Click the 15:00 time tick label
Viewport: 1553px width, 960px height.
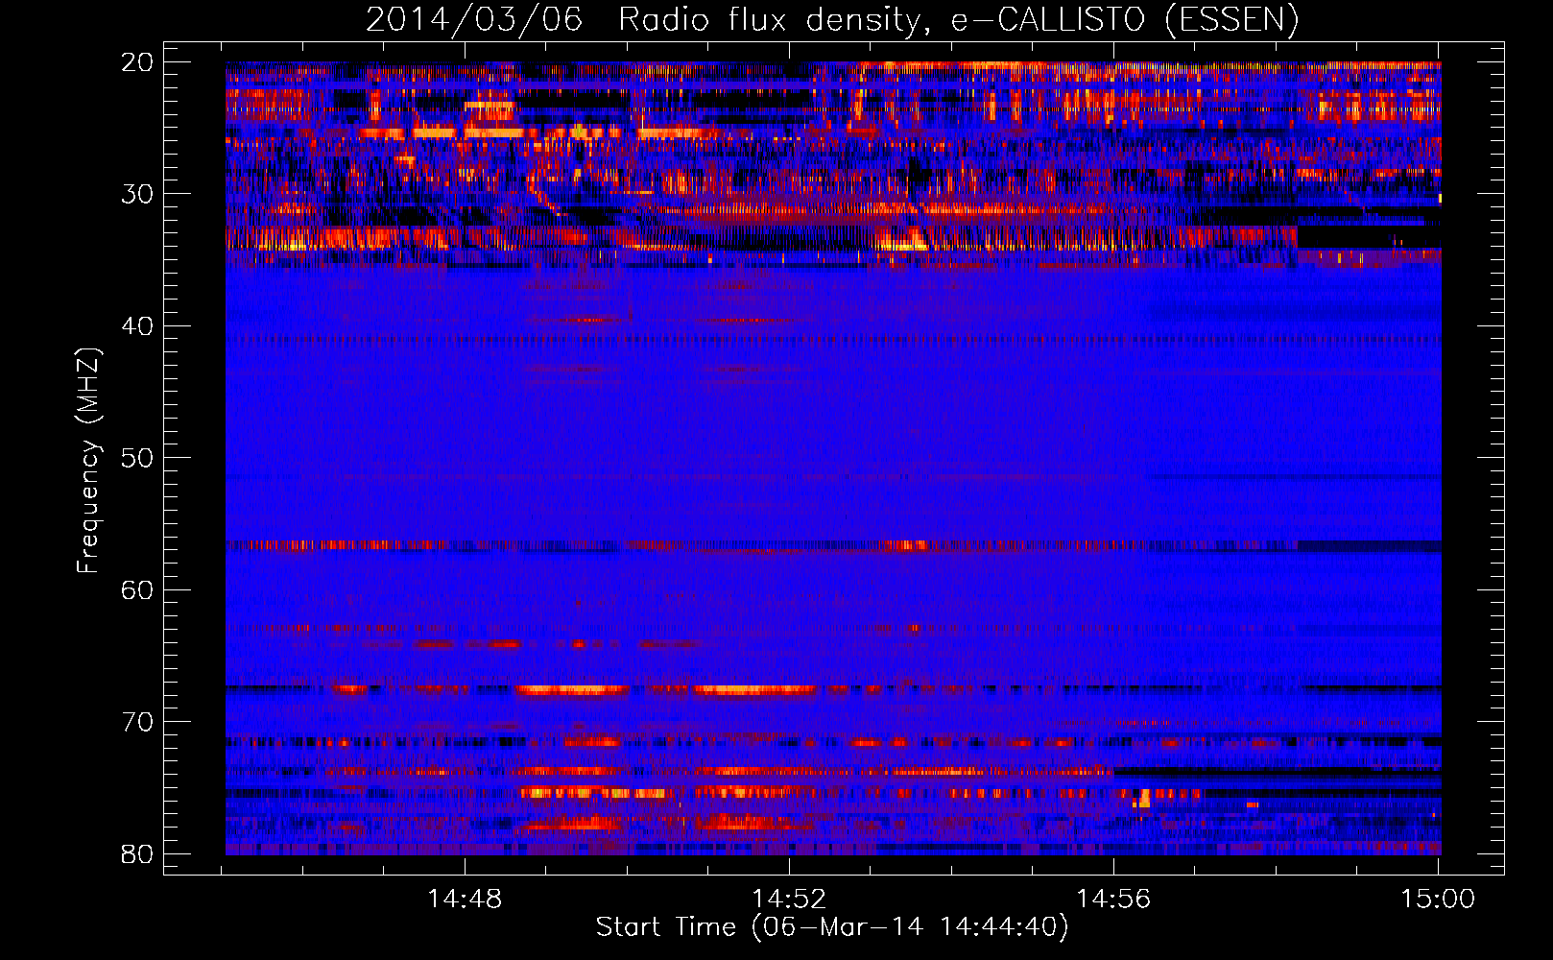(1438, 900)
